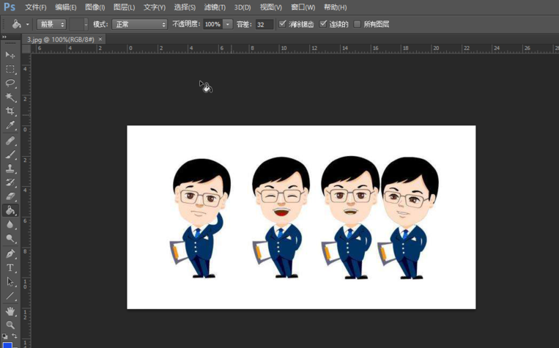The width and height of the screenshot is (559, 348).
Task: Switch to the Horizontal Type tool
Action: [x=10, y=267]
